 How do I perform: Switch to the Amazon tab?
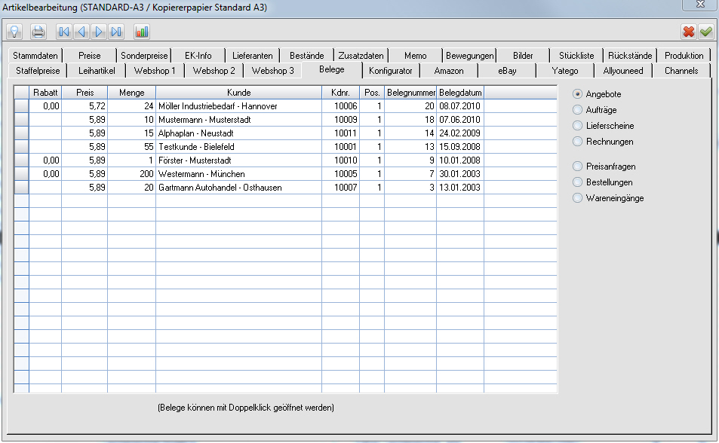click(x=449, y=71)
